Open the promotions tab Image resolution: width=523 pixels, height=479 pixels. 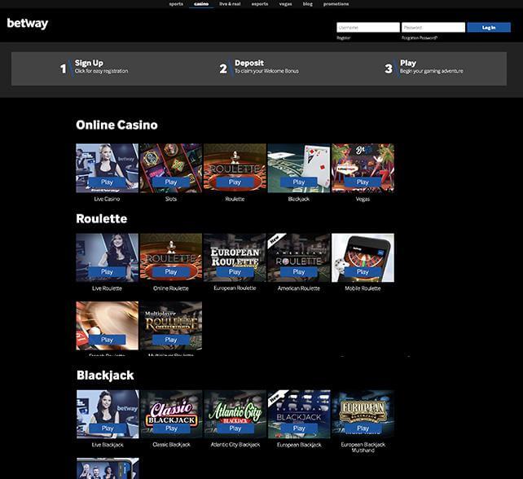(336, 4)
